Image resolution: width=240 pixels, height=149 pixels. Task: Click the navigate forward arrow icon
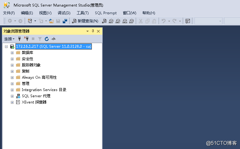(20, 21)
